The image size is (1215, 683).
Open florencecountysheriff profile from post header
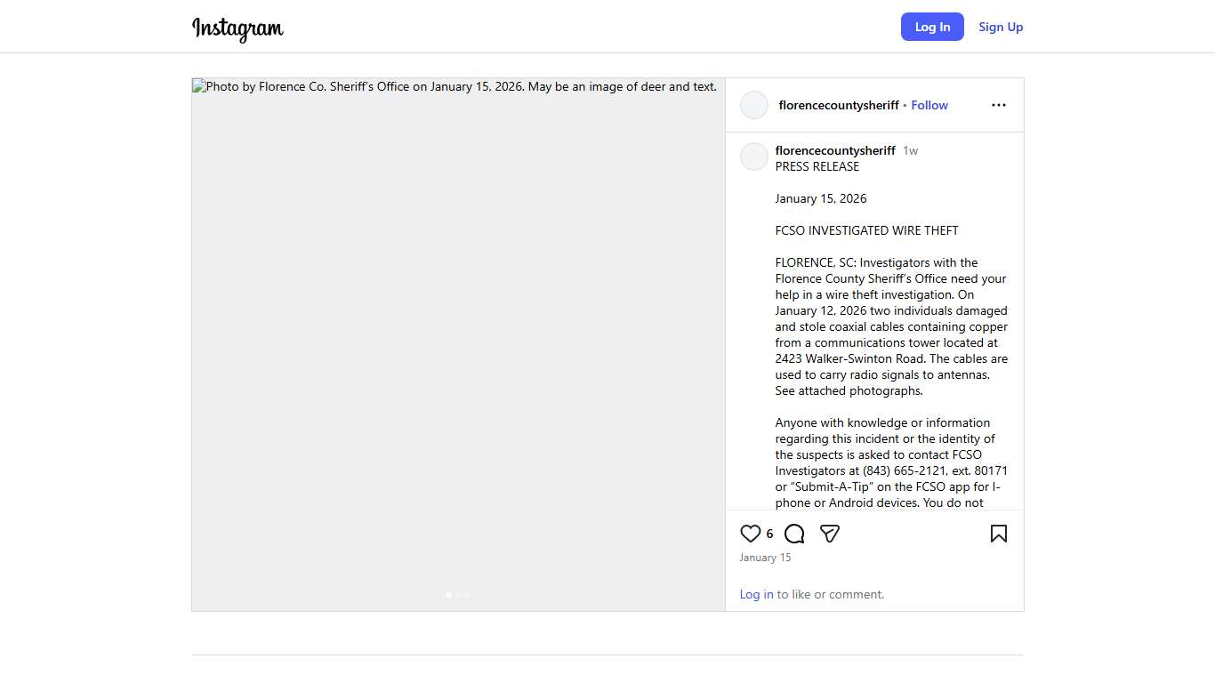tap(839, 105)
